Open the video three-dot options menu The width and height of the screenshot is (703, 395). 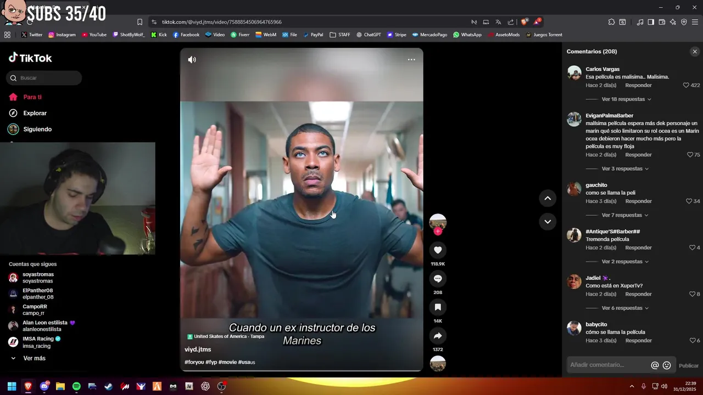(411, 59)
